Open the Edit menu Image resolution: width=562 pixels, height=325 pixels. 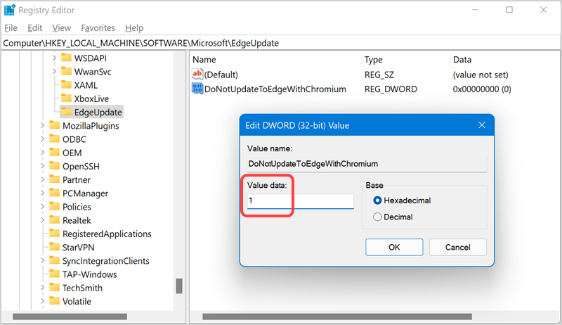tap(34, 28)
